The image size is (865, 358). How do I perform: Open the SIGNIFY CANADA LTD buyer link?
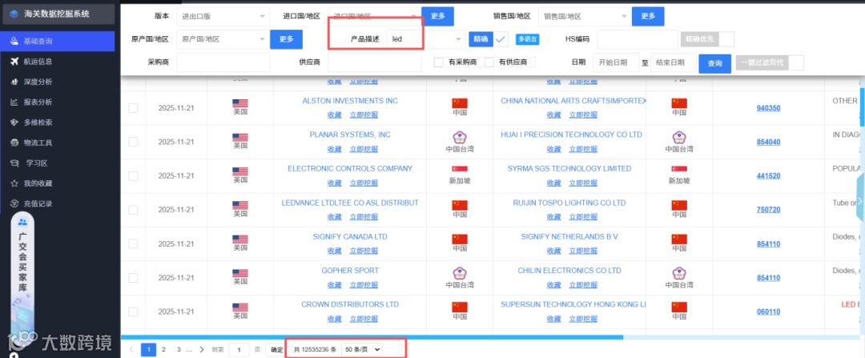click(x=350, y=236)
